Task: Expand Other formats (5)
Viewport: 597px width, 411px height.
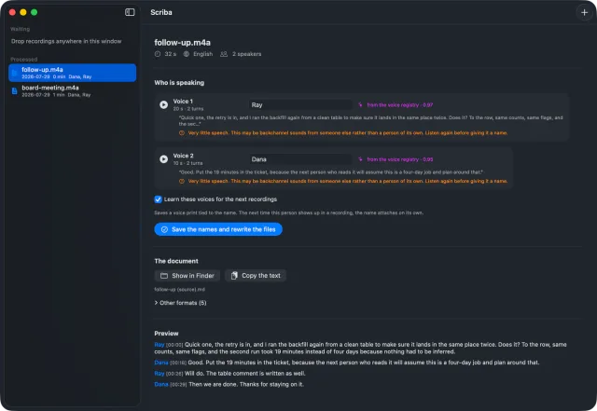Action: 180,303
